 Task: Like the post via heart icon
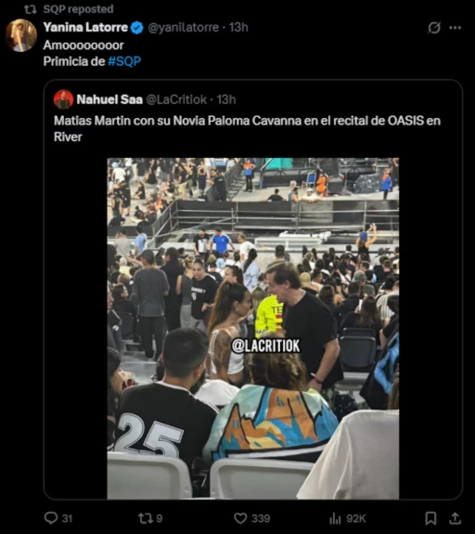click(x=240, y=518)
